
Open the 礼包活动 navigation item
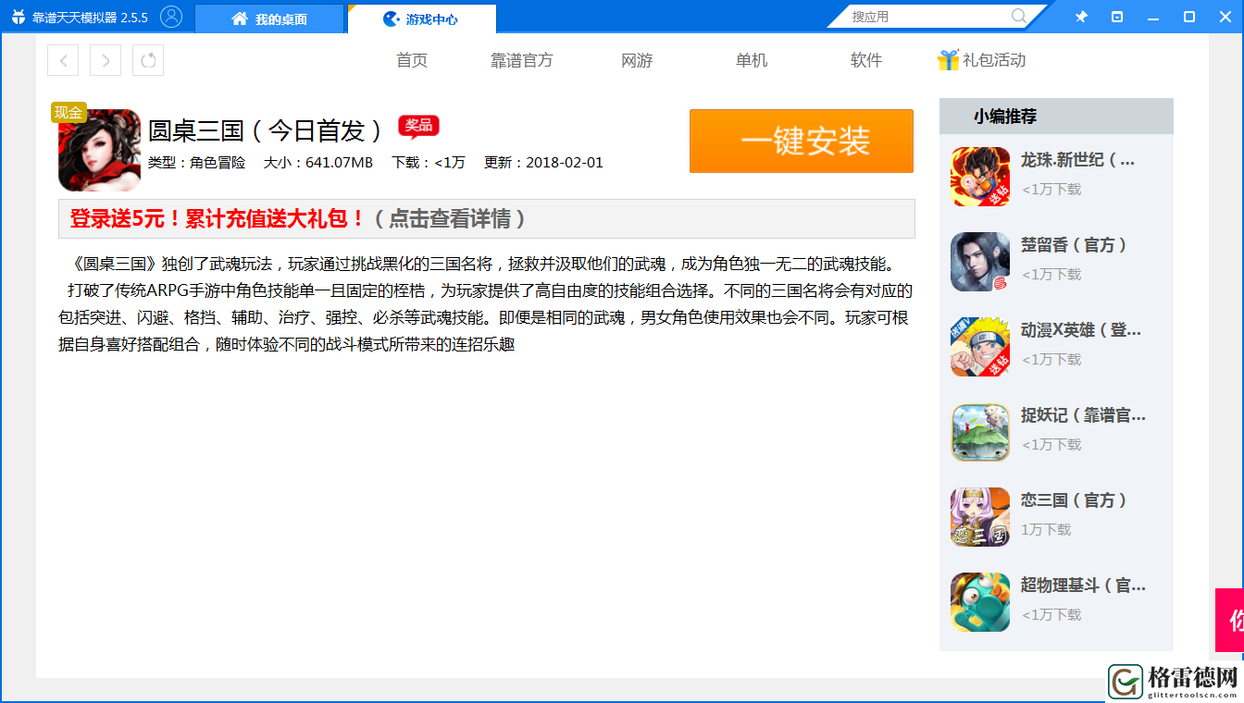(x=994, y=60)
